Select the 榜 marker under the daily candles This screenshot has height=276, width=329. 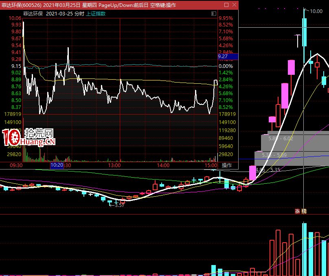point(304,211)
